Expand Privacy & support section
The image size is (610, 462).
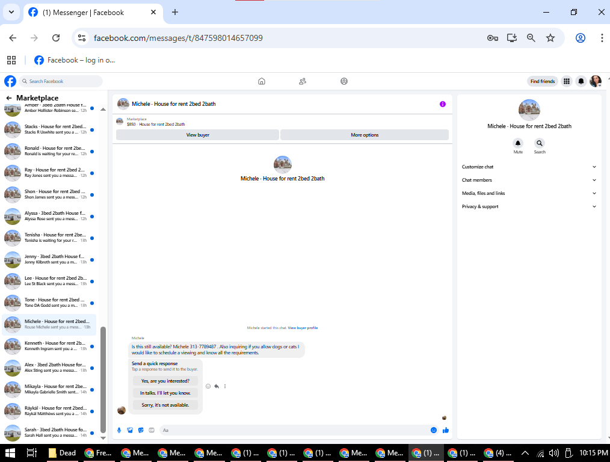[x=529, y=206]
